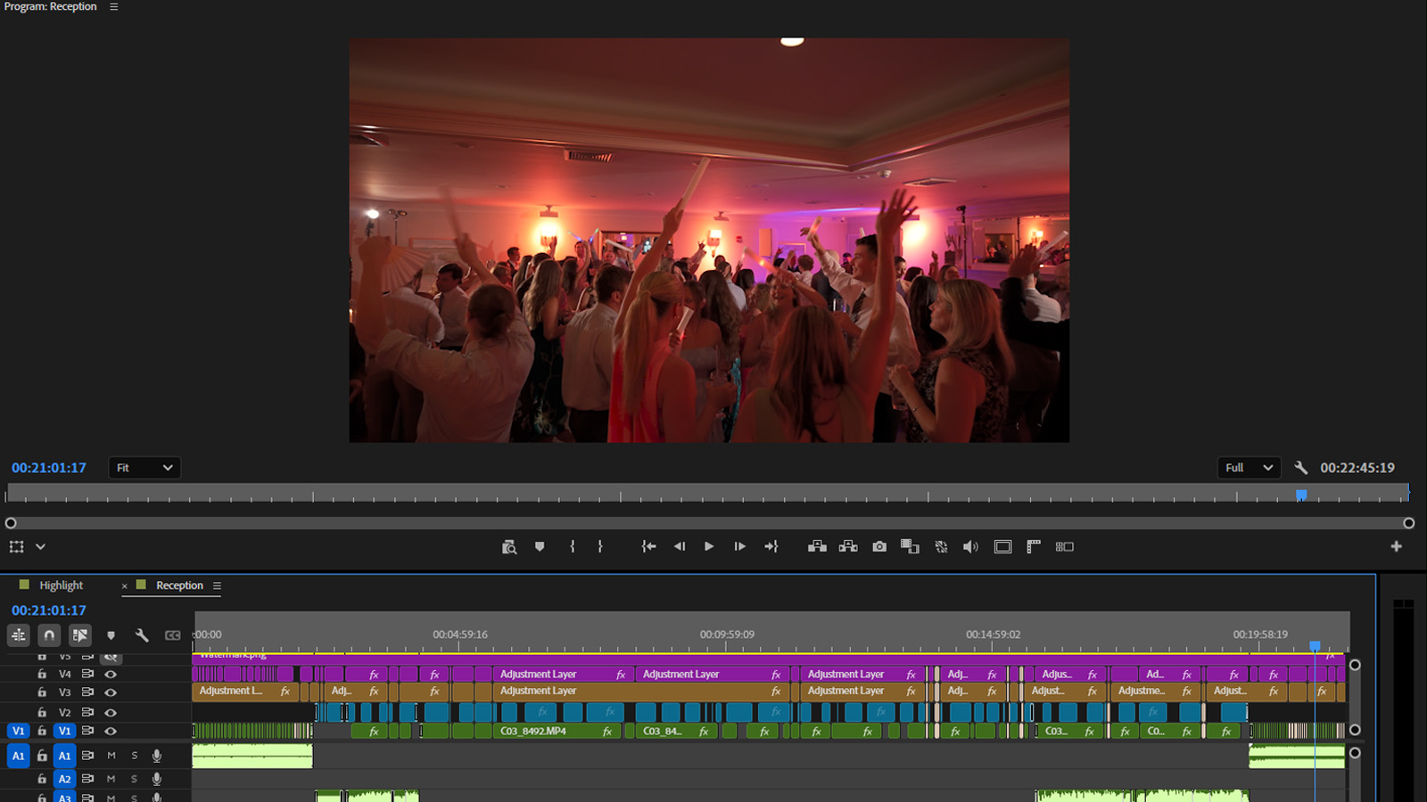Open the Fit zoom level dropdown
The image size is (1427, 802).
(144, 468)
